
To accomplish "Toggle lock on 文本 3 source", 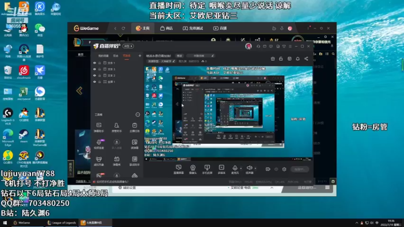I will click(99, 69).
